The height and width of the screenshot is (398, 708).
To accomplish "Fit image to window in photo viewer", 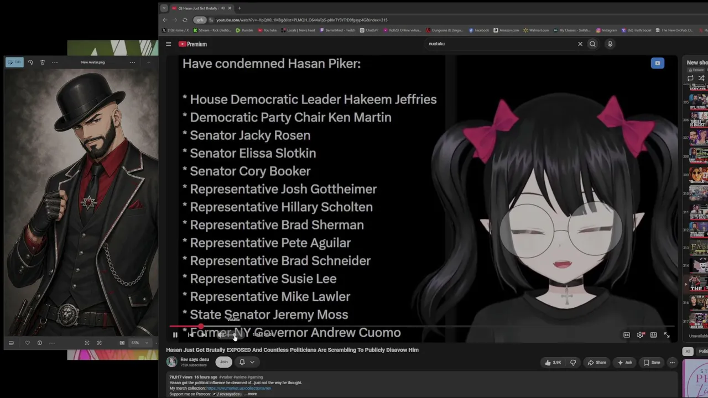I will 87,343.
